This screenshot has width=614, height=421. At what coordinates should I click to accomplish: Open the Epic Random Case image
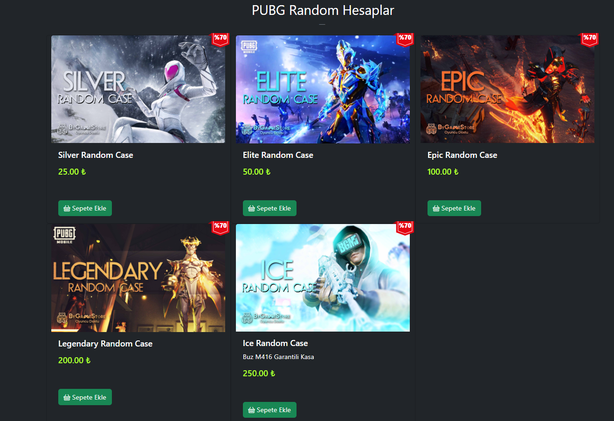pyautogui.click(x=507, y=89)
